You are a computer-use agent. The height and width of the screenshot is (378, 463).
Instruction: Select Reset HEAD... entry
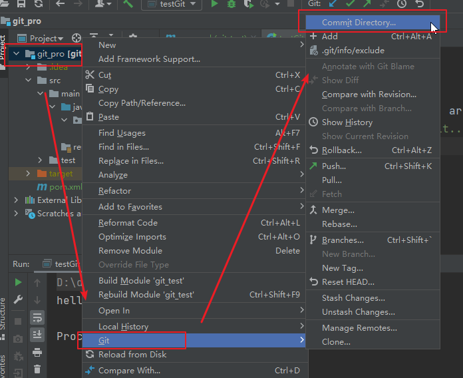373,282
